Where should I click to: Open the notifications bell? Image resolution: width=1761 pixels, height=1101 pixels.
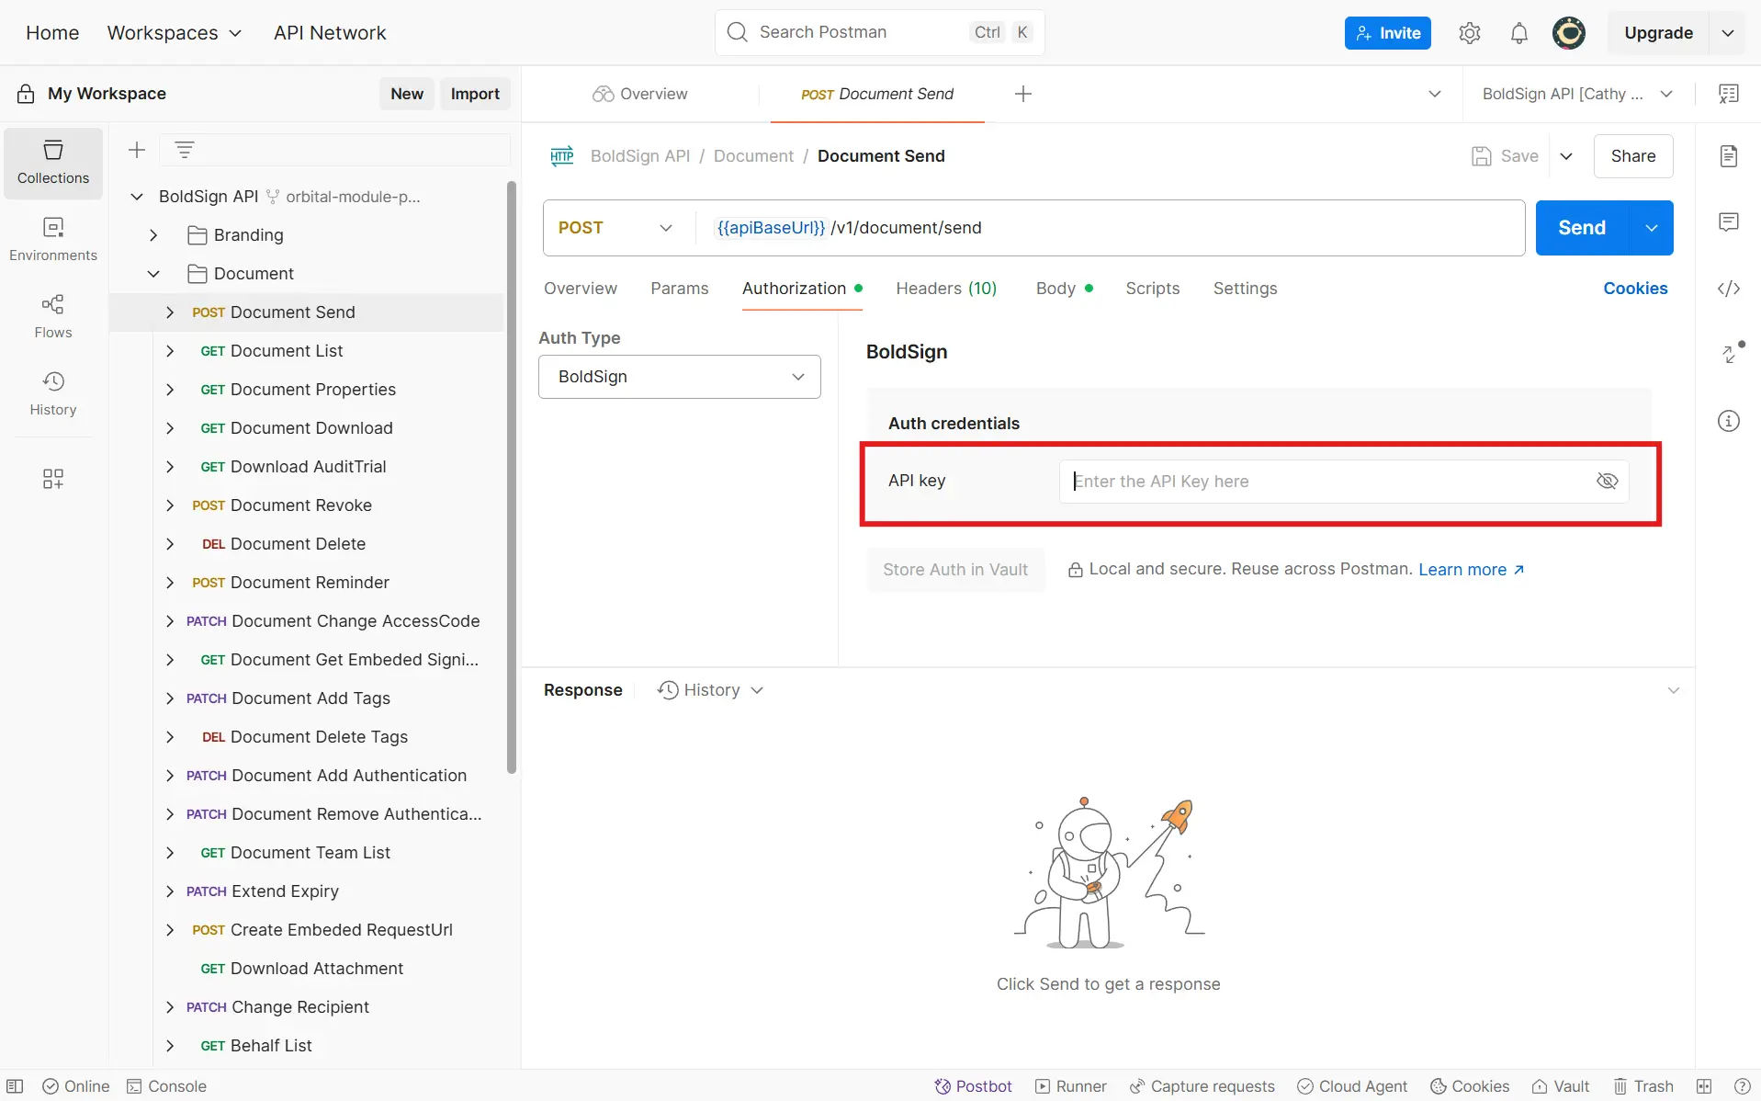[1519, 33]
